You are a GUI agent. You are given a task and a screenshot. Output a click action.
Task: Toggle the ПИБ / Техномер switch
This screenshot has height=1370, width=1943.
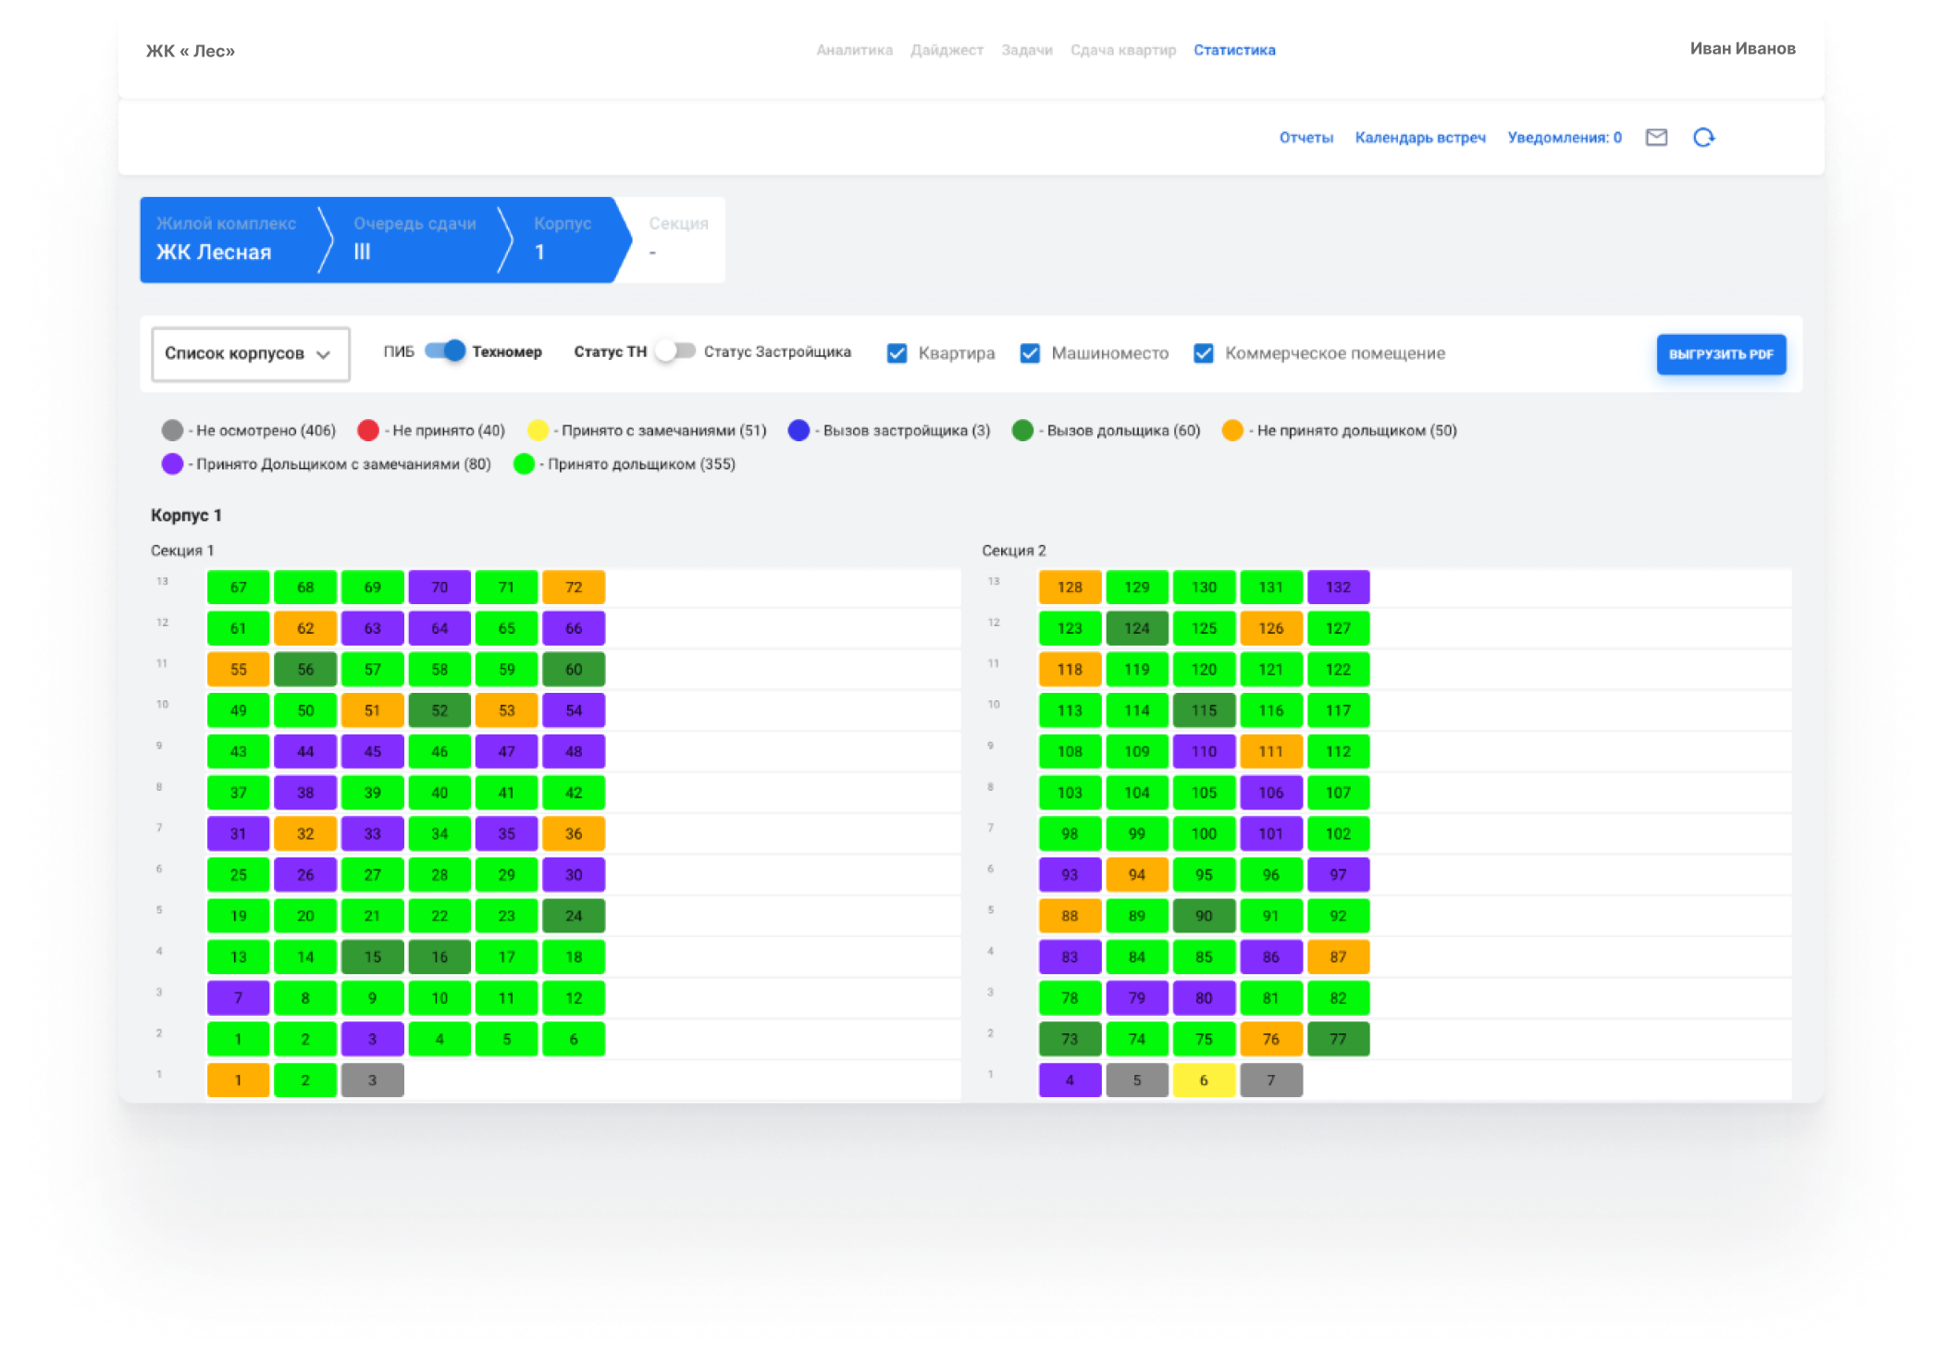pos(444,352)
